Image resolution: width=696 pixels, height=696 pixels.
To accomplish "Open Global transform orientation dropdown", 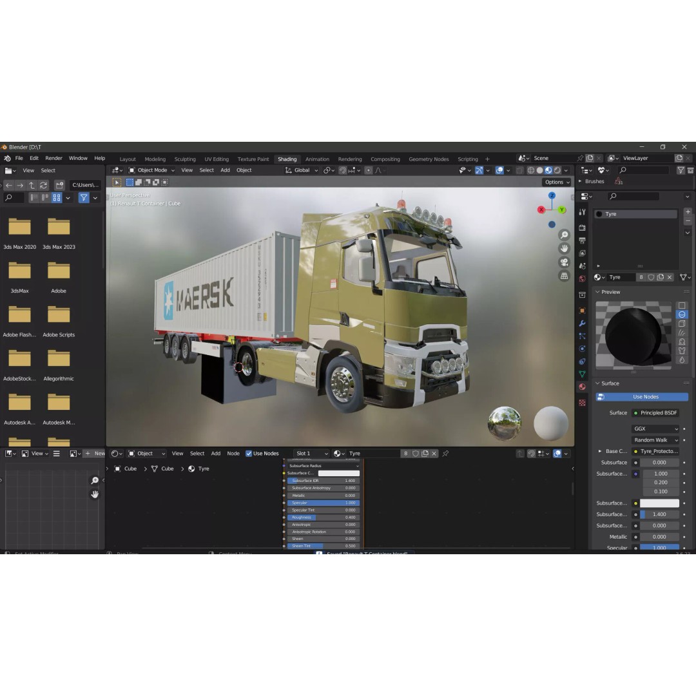I will pos(302,170).
